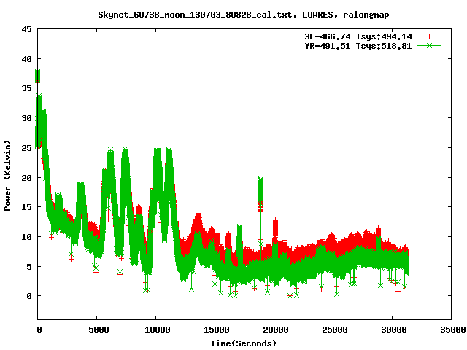Viewport: 467px width, 350px height.
Task: Click the initial peak near 38 Kelvin
Action: pyautogui.click(x=37, y=76)
